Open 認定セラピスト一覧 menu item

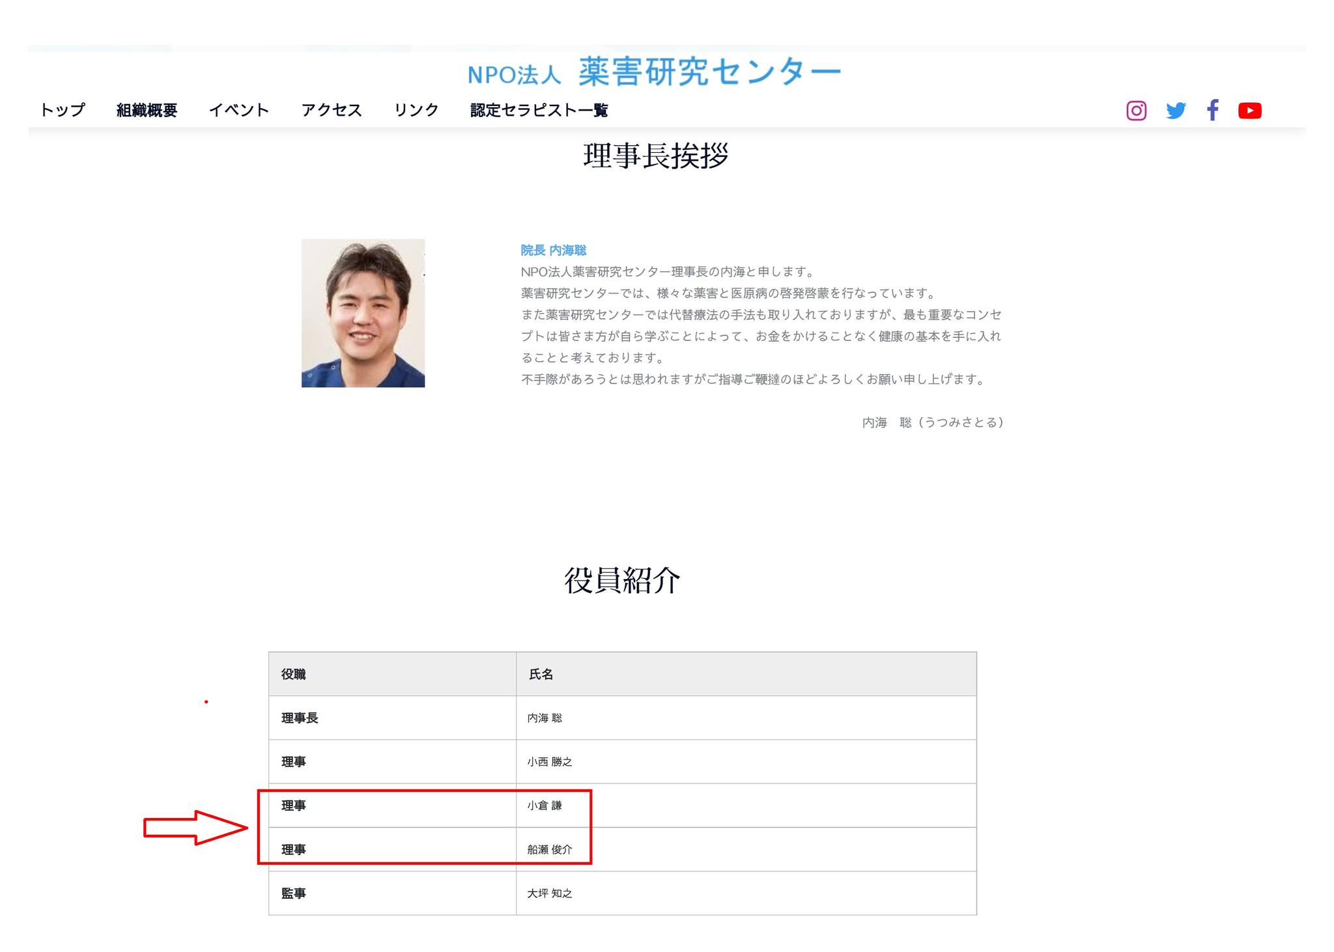(x=539, y=110)
